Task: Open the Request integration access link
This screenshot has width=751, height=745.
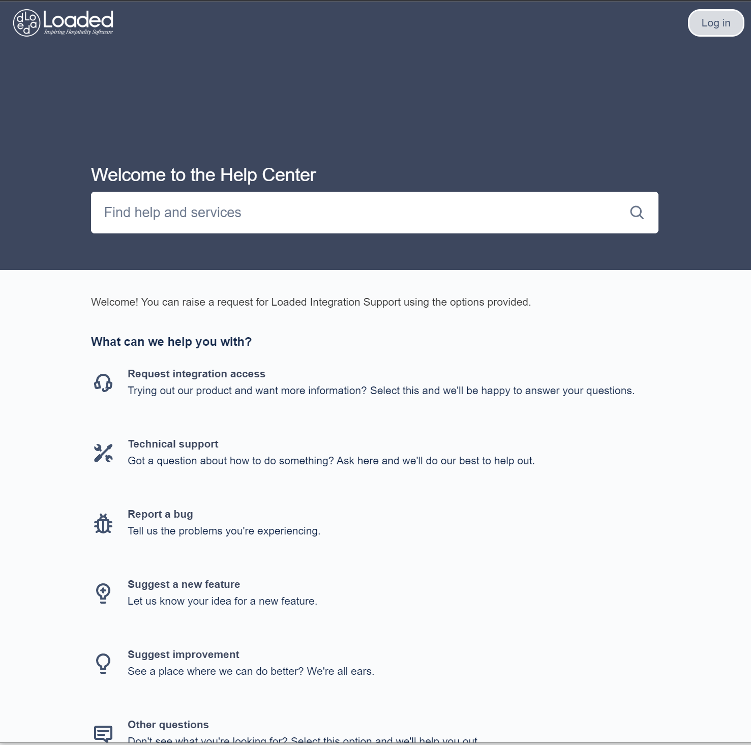Action: tap(196, 374)
